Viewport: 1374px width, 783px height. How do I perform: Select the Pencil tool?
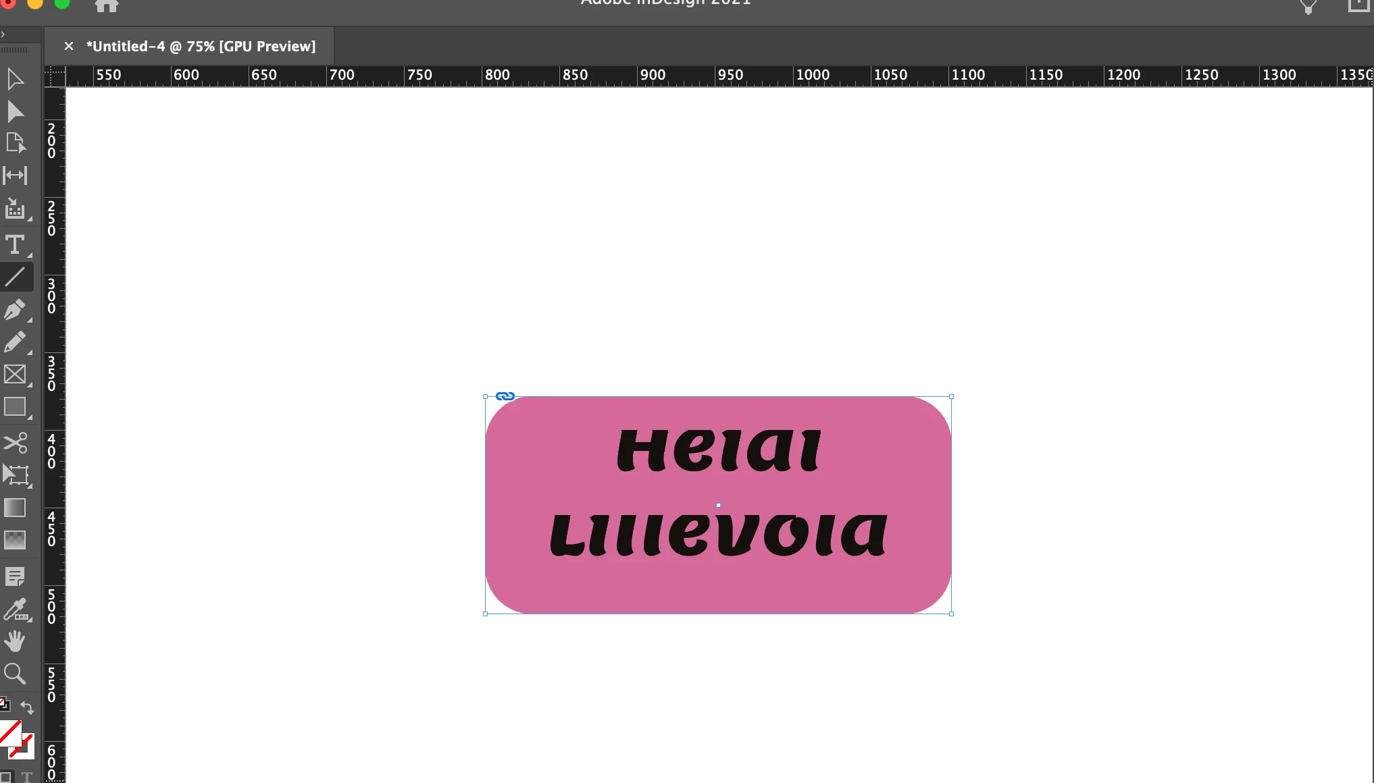pos(15,342)
